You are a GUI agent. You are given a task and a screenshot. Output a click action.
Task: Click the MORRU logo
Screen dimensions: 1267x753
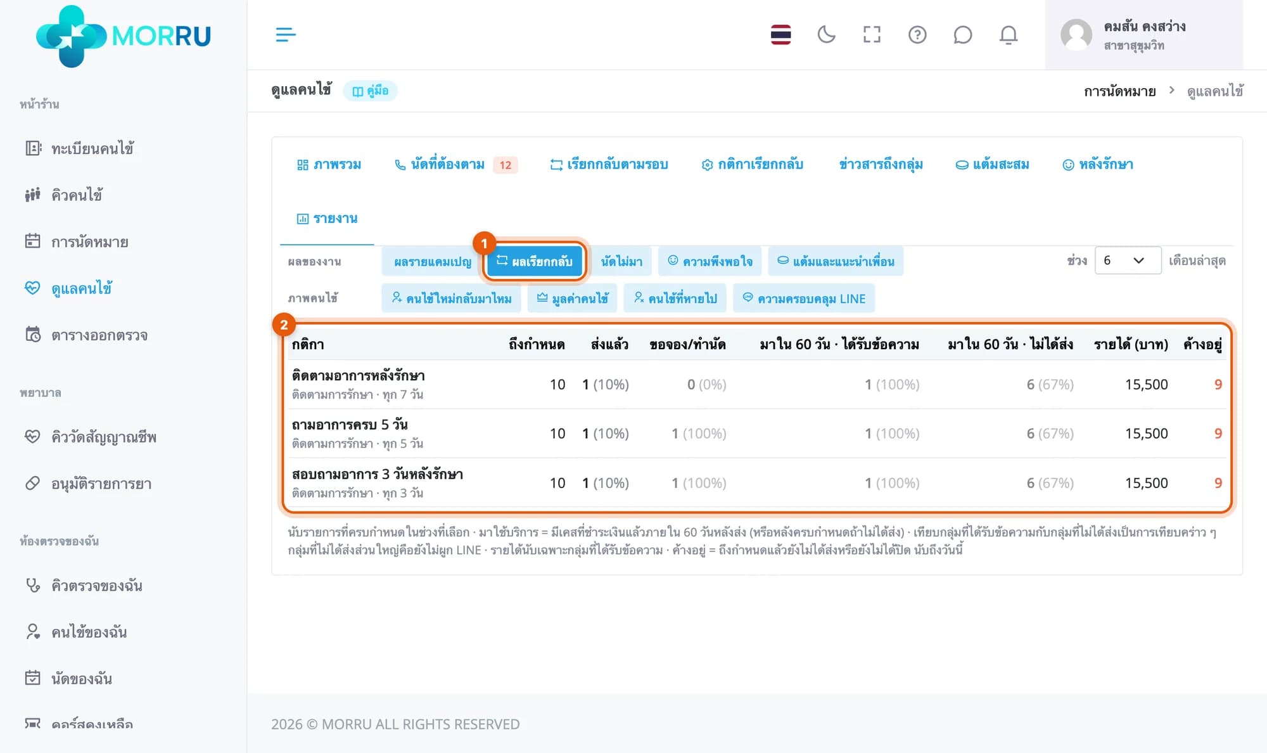(x=124, y=35)
